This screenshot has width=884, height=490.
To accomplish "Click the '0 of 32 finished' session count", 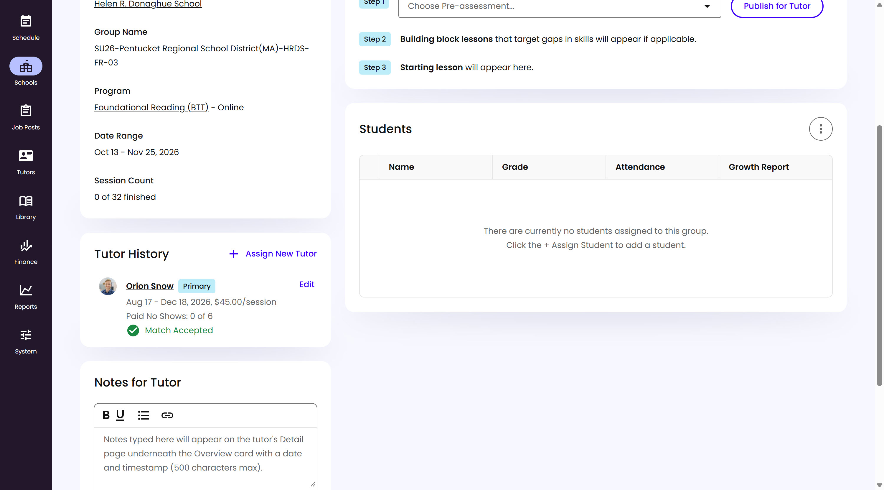I will click(125, 197).
